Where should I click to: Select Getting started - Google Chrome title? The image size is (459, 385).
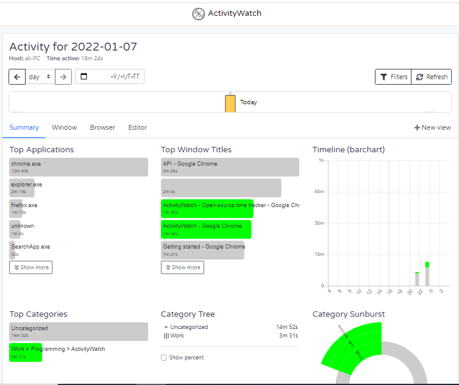point(202,250)
